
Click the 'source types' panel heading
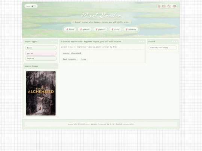coord(31,42)
